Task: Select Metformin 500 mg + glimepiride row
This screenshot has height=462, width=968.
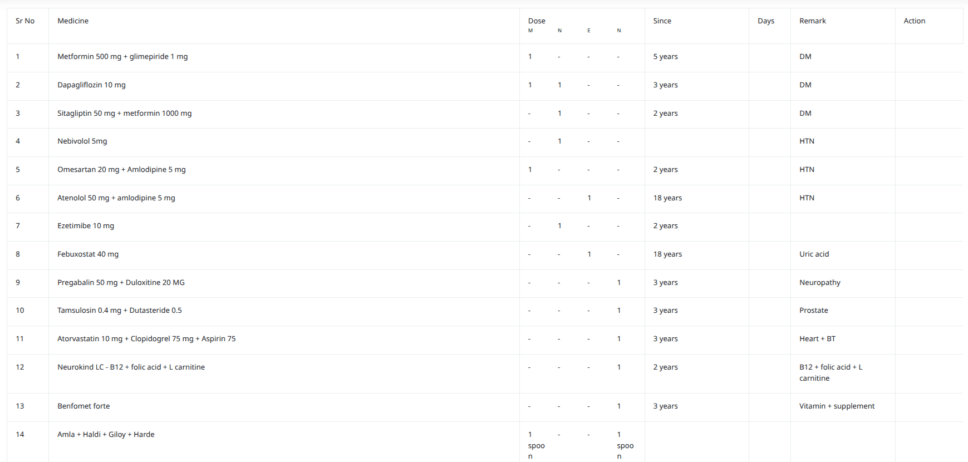Action: point(122,57)
